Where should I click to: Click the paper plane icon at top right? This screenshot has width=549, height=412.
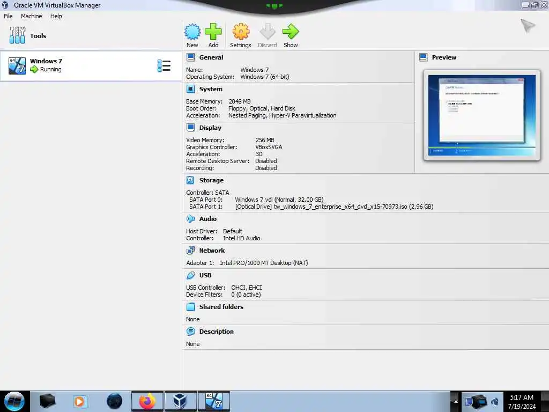pyautogui.click(x=528, y=26)
